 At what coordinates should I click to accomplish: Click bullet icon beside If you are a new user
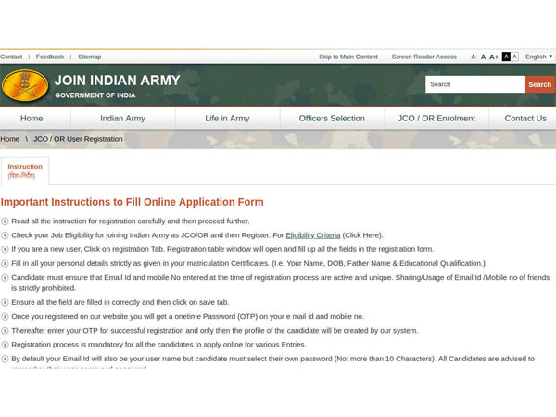pyautogui.click(x=5, y=249)
